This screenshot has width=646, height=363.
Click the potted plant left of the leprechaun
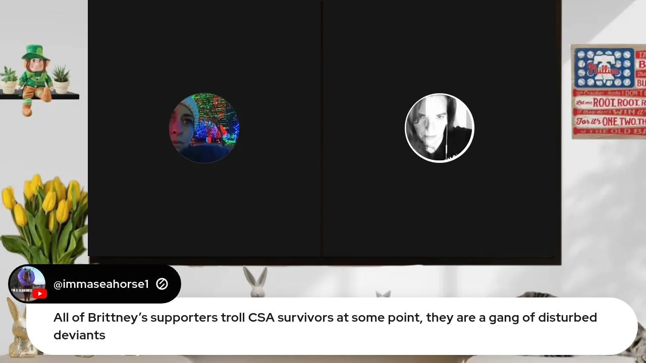9,80
